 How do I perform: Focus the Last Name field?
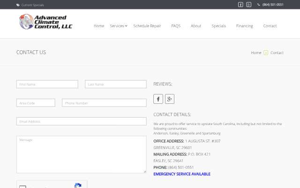click(x=116, y=84)
